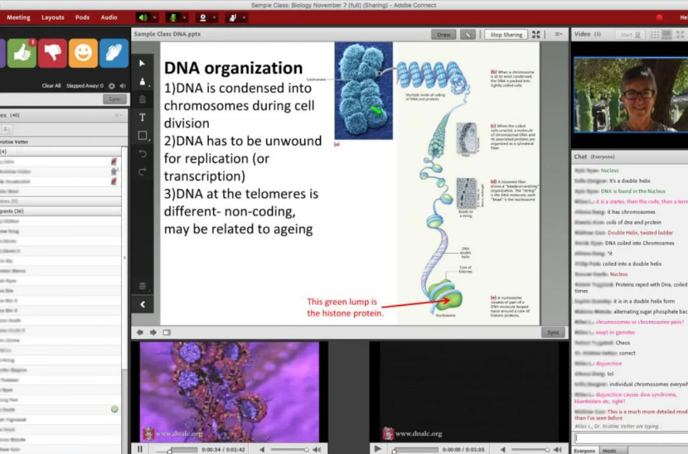Click the blue applause hands icon
The image size is (688, 454).
(113, 53)
